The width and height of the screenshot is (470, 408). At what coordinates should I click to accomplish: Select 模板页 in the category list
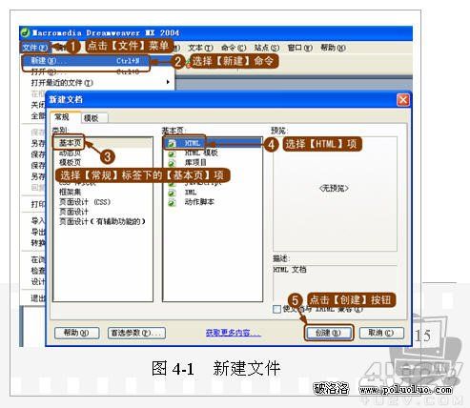click(70, 163)
